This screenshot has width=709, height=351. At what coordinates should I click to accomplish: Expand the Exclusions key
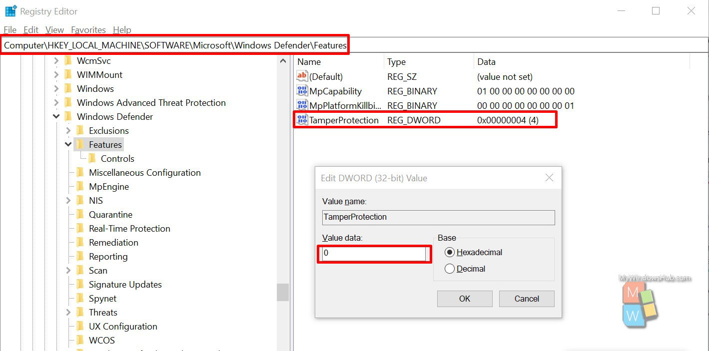tap(68, 131)
